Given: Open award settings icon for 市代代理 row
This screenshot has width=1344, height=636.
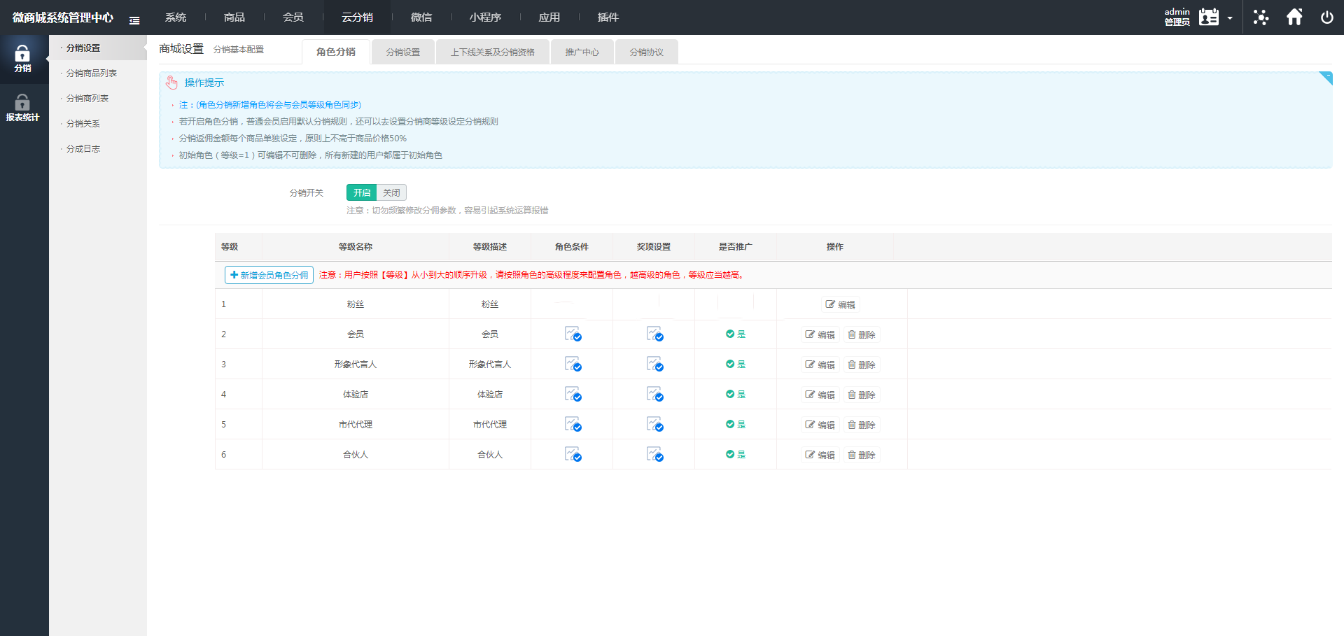Looking at the screenshot, I should (654, 425).
